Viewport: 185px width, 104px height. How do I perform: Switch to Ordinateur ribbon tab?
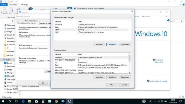(13, 5)
